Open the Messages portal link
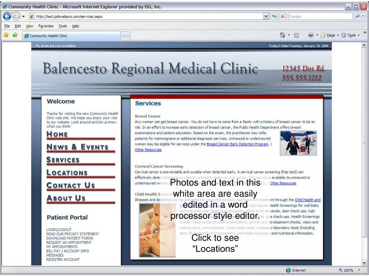Image resolution: width=369 pixels, height=276 pixels. [55, 255]
